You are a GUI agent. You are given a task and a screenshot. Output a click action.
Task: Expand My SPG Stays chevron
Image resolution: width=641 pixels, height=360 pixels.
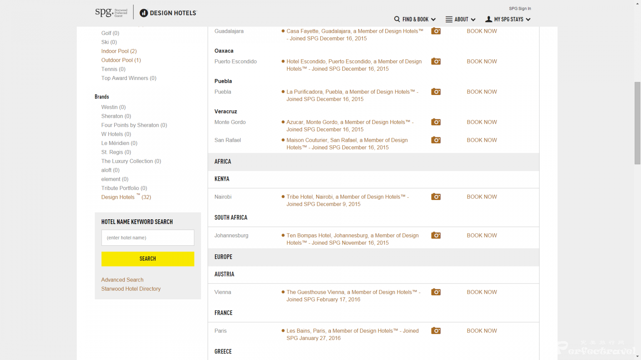(x=528, y=20)
